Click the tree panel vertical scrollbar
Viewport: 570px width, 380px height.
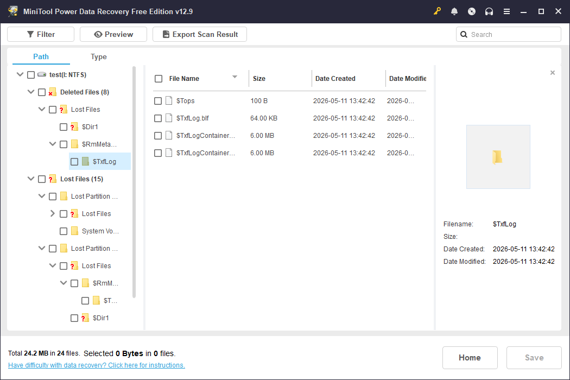pos(134,182)
